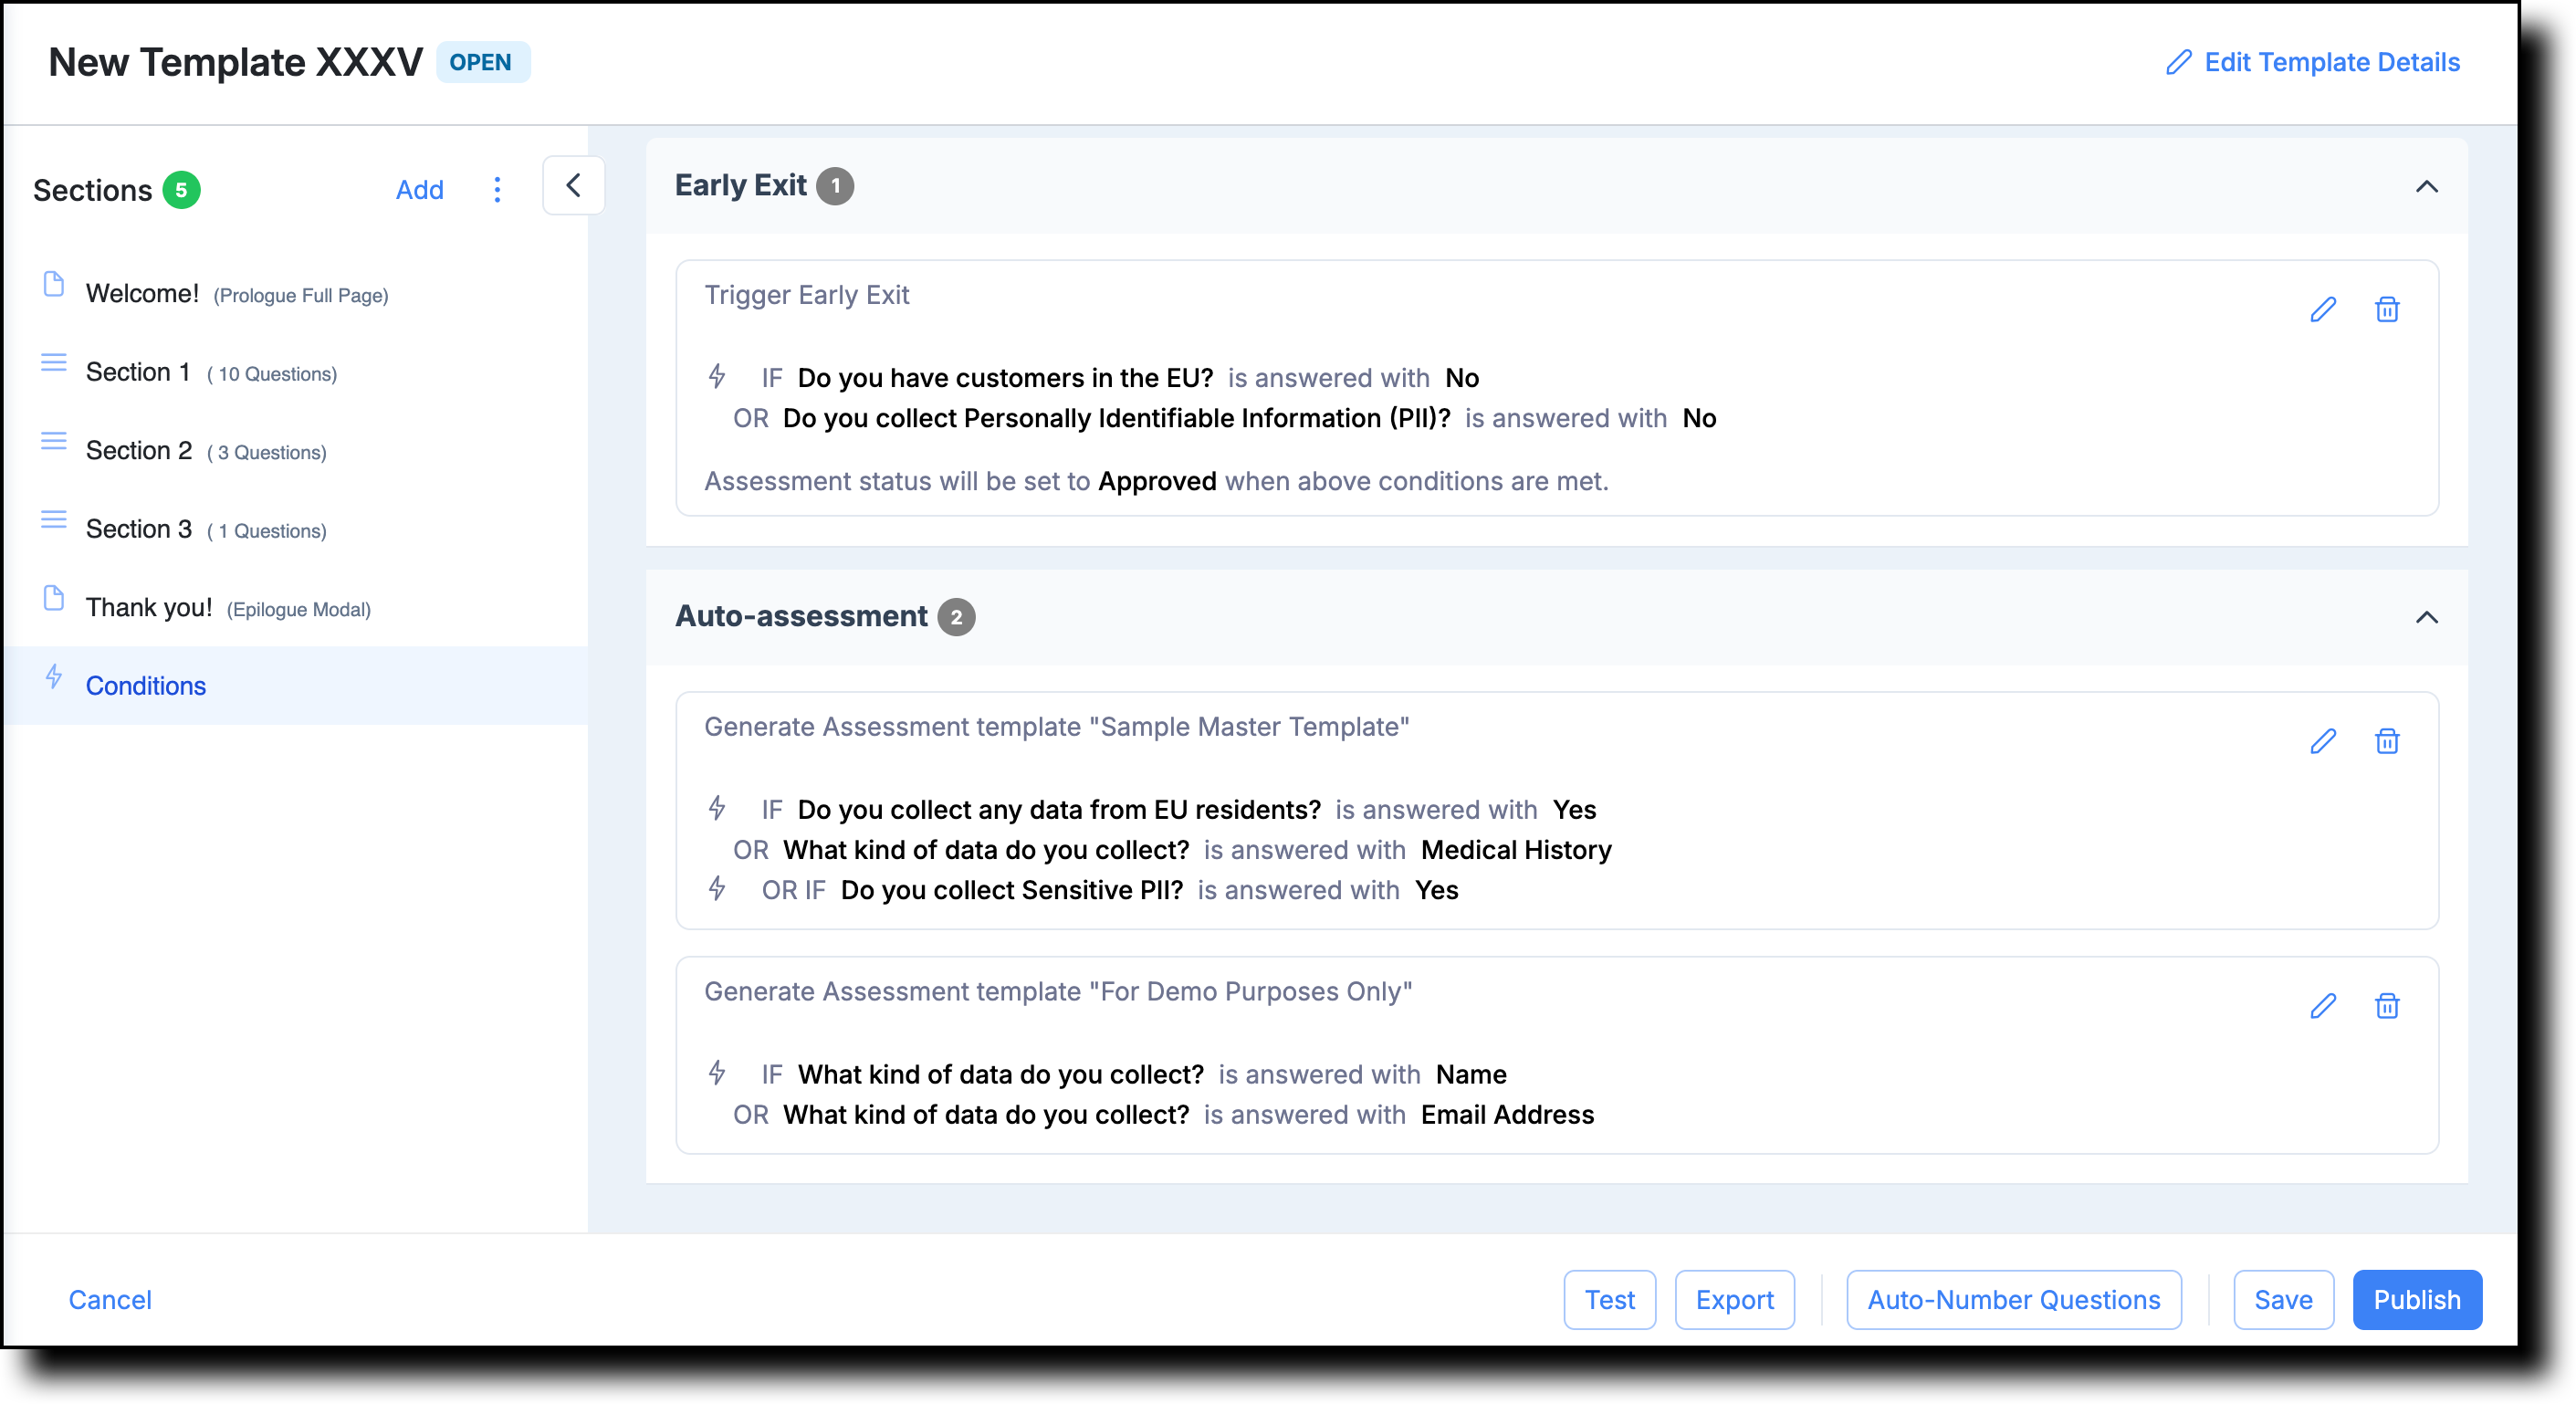Click the lightning icon before Sensitive PII rule
Screen dimensions: 2576x1404
717,888
